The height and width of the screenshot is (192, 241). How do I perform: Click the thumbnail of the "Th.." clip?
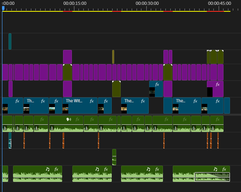pos(26,109)
